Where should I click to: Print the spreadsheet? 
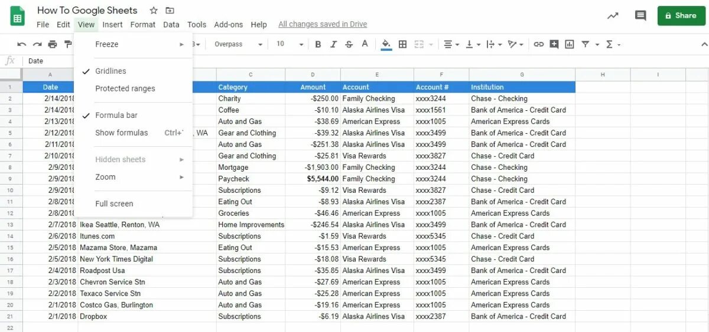pos(53,44)
